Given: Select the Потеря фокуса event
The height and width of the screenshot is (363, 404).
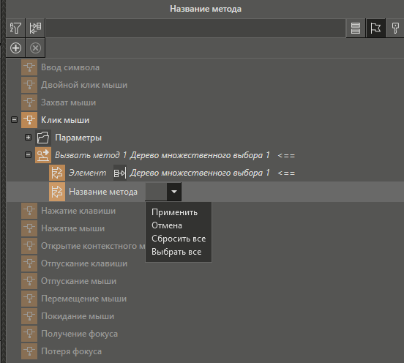Looking at the screenshot, I should [71, 351].
